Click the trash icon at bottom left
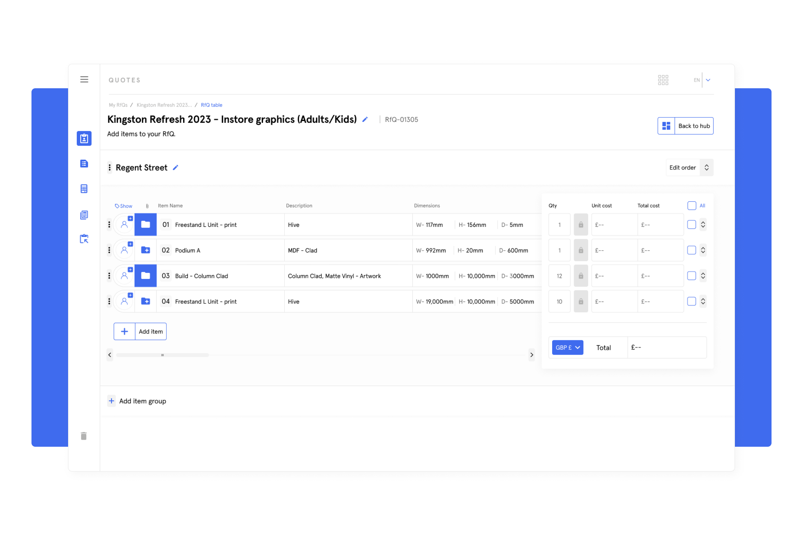This screenshot has height=535, width=803. 84,436
